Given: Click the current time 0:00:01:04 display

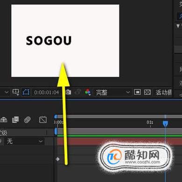Looking at the screenshot, I should click(x=46, y=92).
